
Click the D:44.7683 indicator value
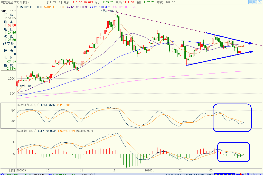63,105
